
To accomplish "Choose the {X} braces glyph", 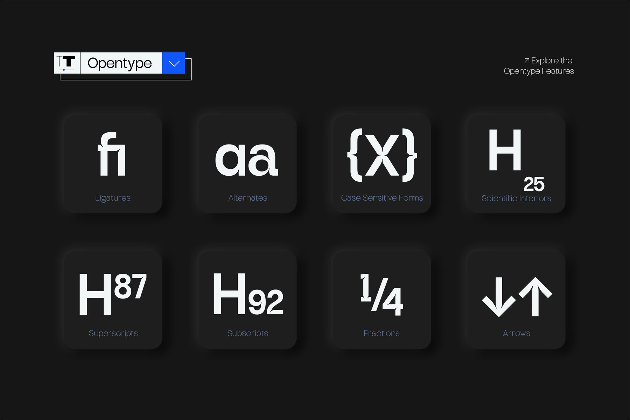I will click(x=382, y=155).
